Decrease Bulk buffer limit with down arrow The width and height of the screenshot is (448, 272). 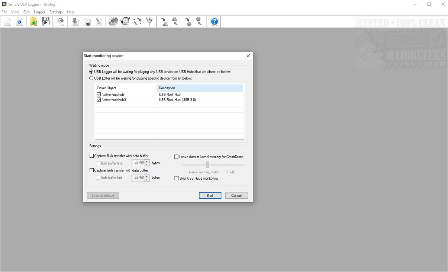pyautogui.click(x=147, y=164)
